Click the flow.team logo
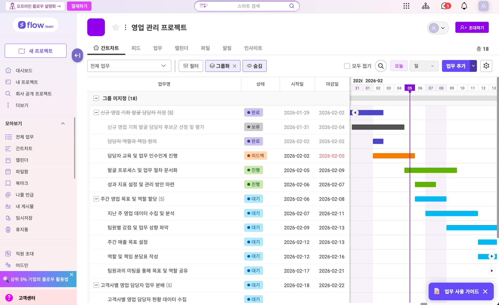 tap(36, 25)
